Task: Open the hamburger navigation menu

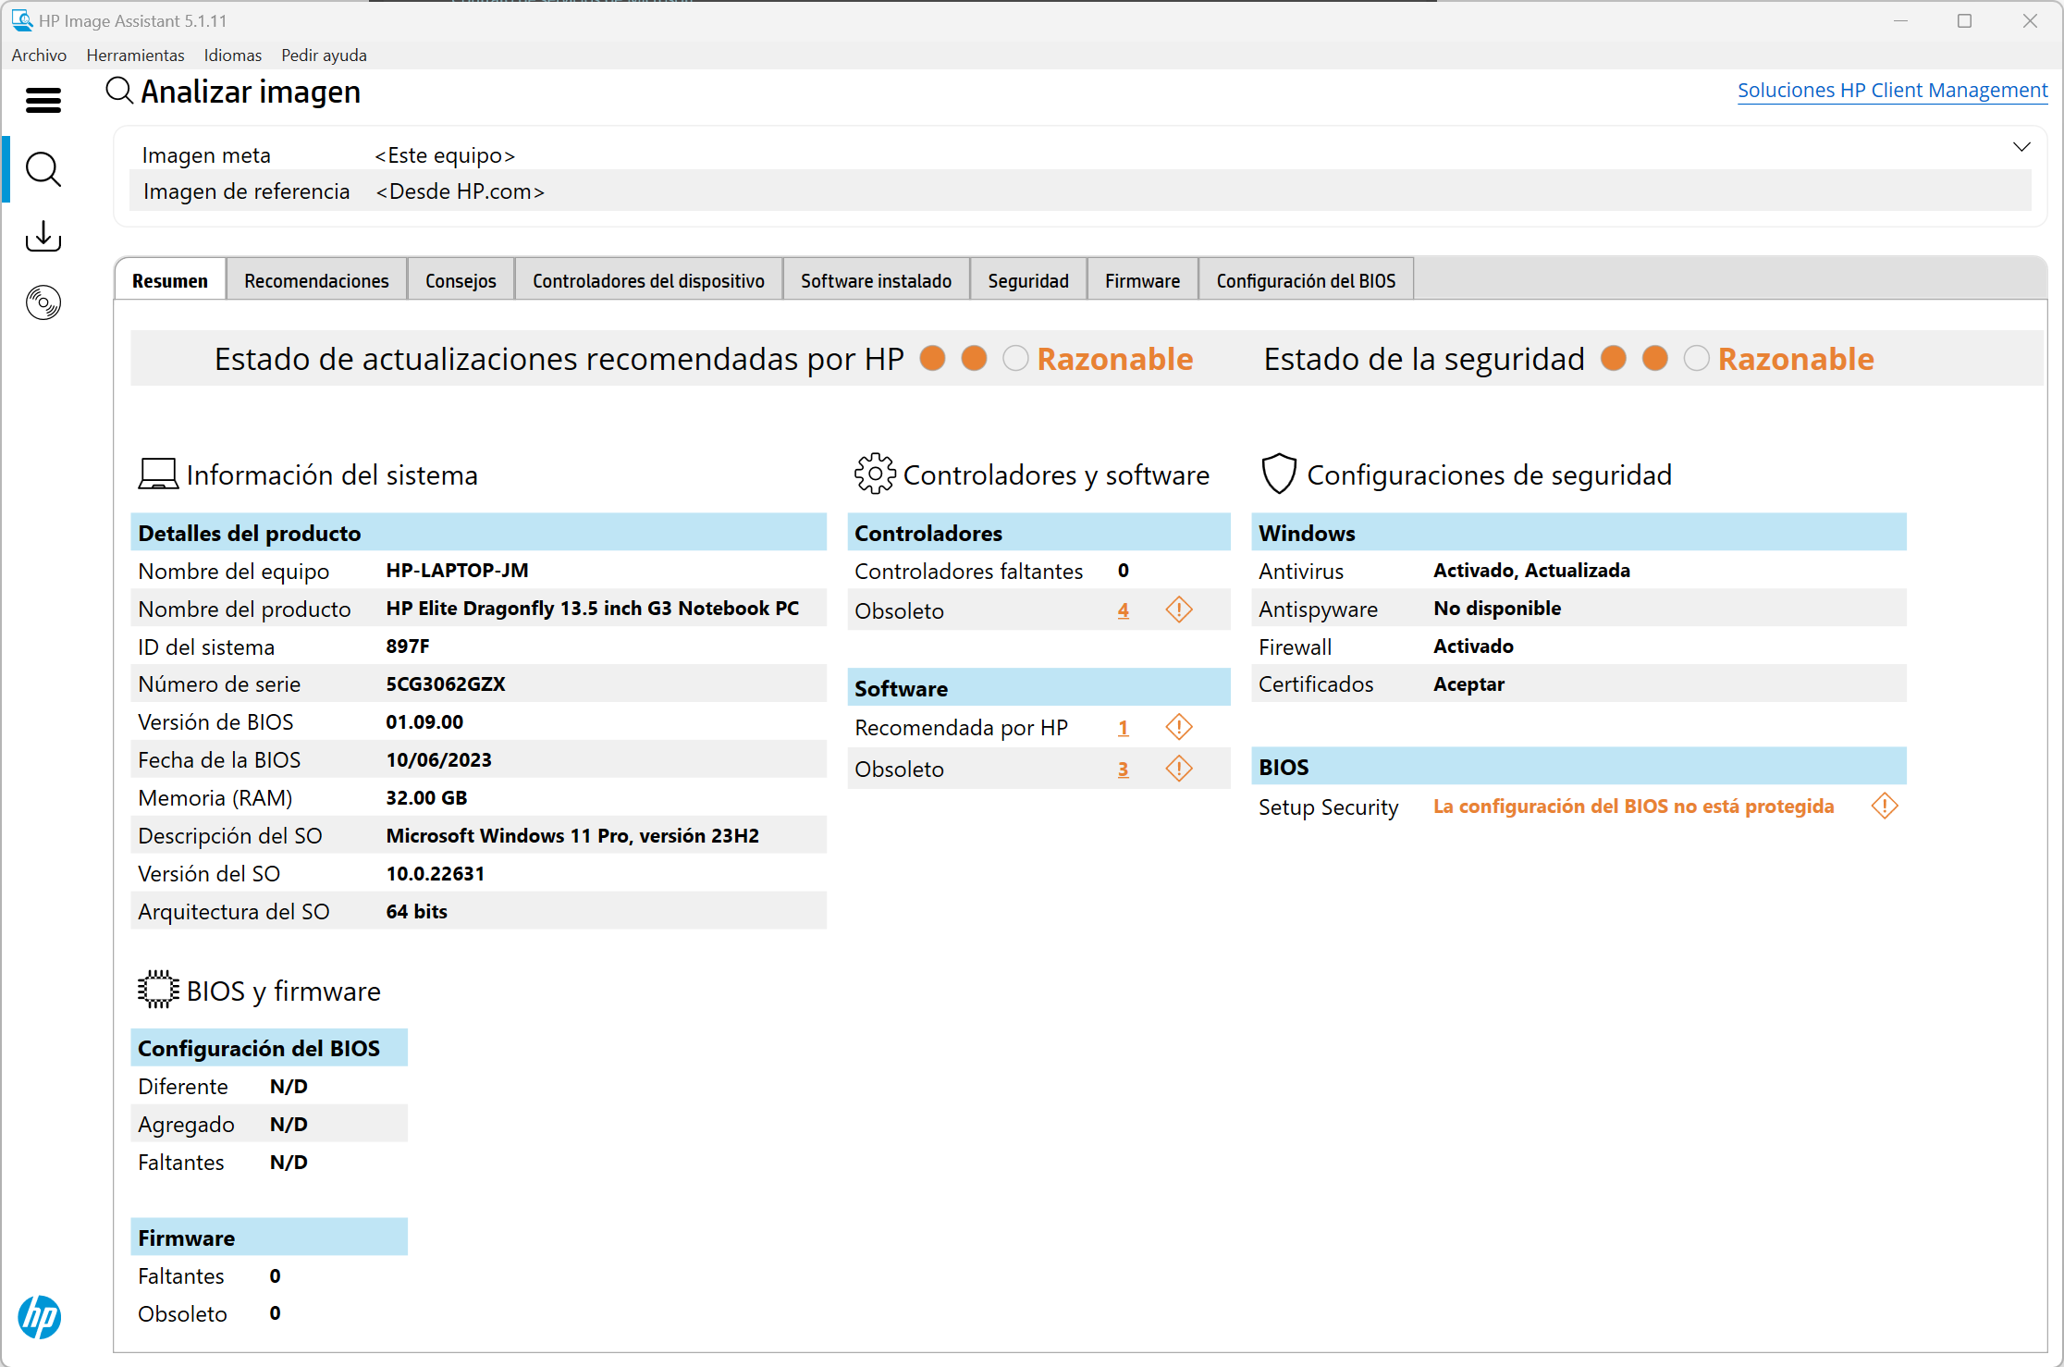Action: 43,99
